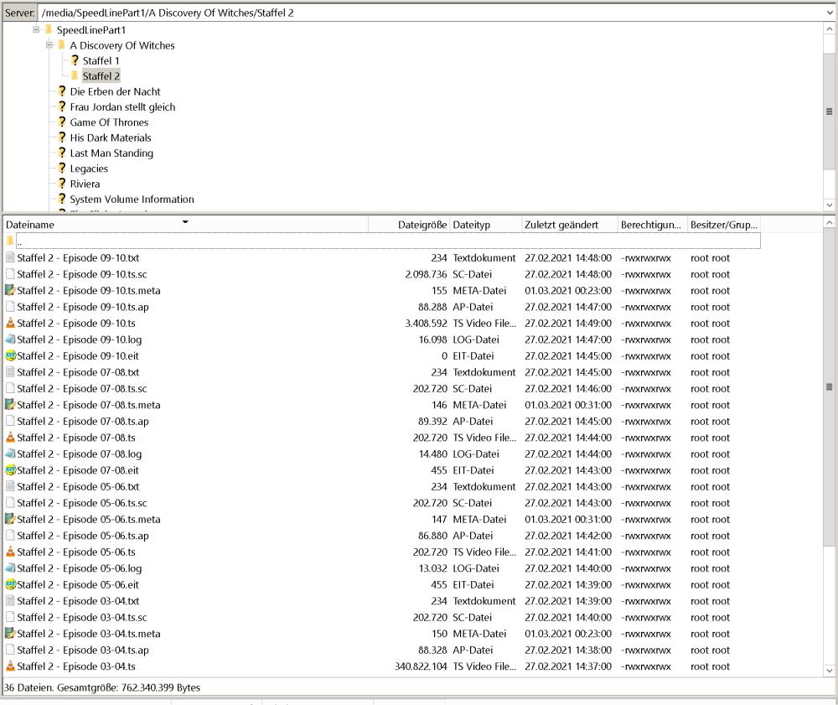
Task: Click the VLC icon of Episode 07-08.ts
Action: pyautogui.click(x=10, y=438)
